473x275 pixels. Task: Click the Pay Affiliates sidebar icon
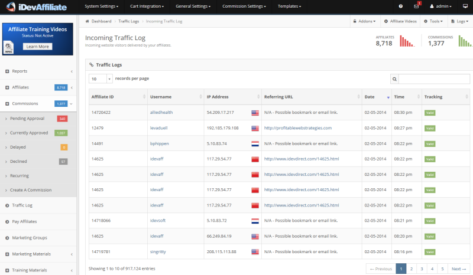[7, 222]
